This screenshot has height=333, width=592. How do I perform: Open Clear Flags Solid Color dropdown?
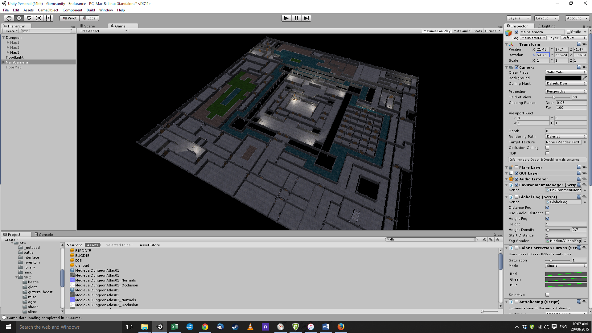566,72
